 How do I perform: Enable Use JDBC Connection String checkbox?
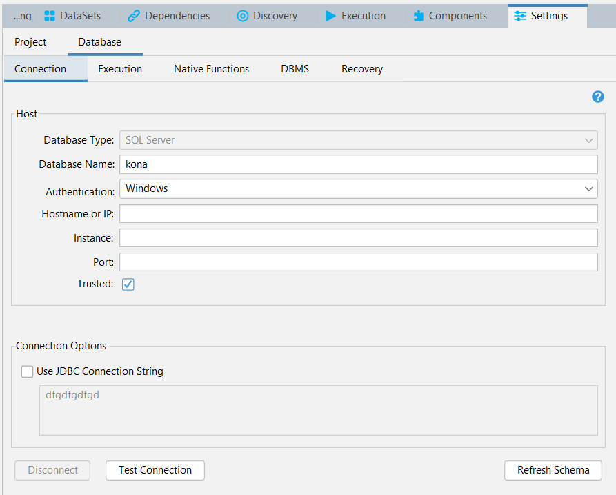(x=27, y=371)
